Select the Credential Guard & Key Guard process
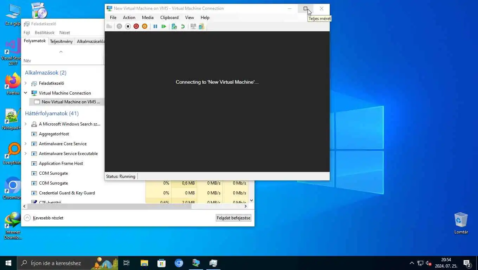This screenshot has width=478, height=270. tap(67, 193)
